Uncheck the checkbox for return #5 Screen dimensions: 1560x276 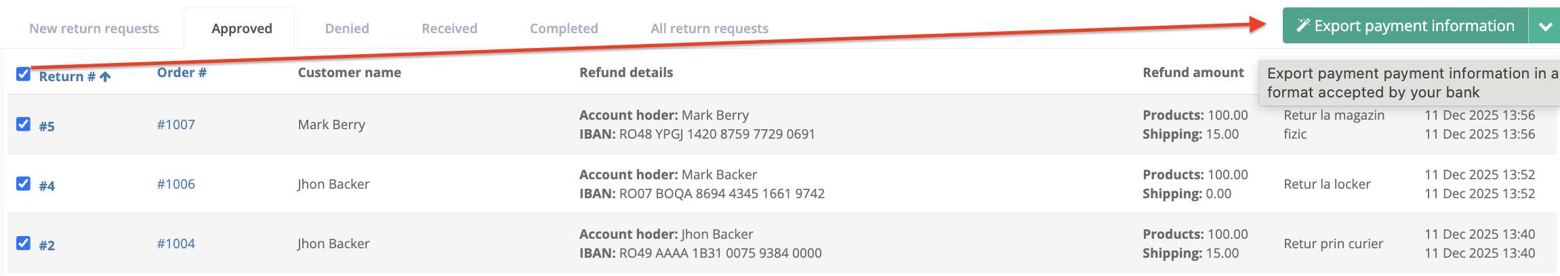tap(24, 124)
